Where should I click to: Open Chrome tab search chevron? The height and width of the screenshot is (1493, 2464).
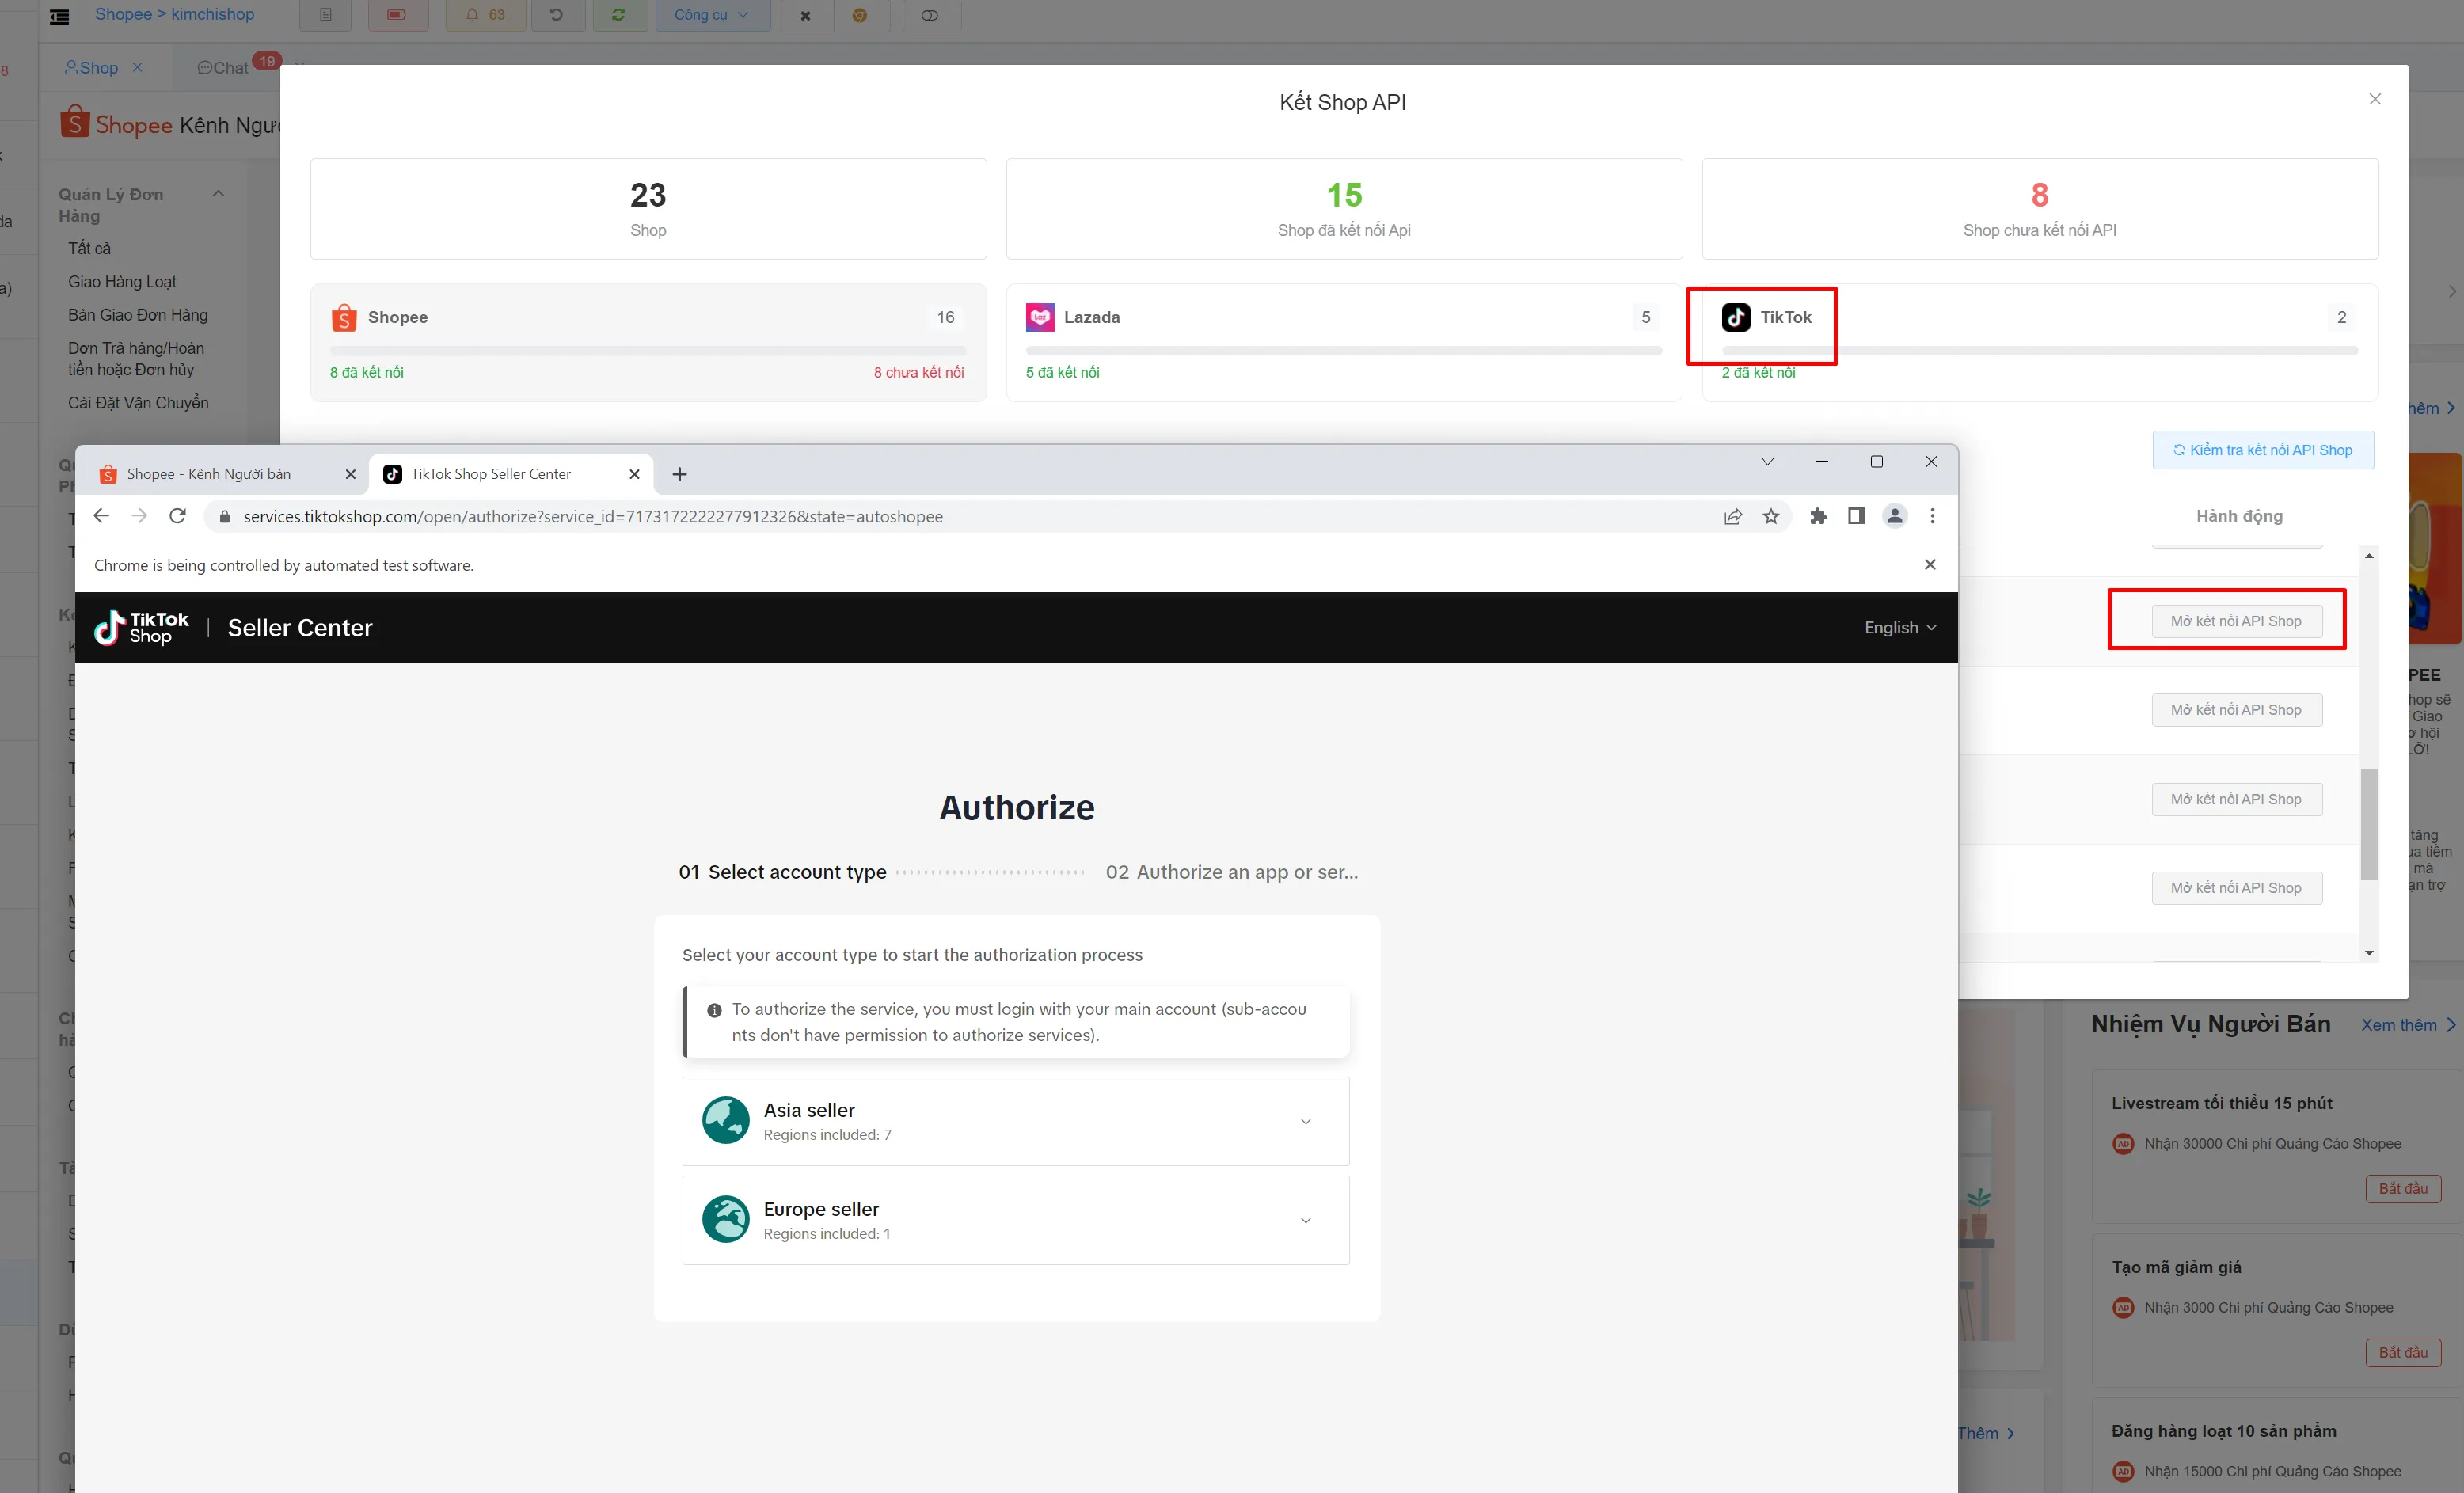[x=1767, y=461]
